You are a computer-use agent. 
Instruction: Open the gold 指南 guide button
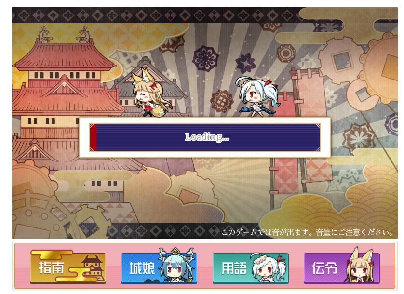68,267
